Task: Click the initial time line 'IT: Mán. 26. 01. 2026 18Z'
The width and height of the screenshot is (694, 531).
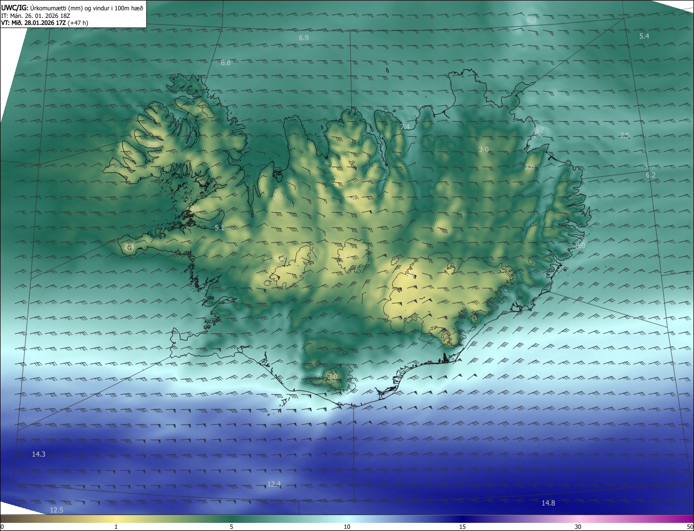Action: [x=35, y=16]
